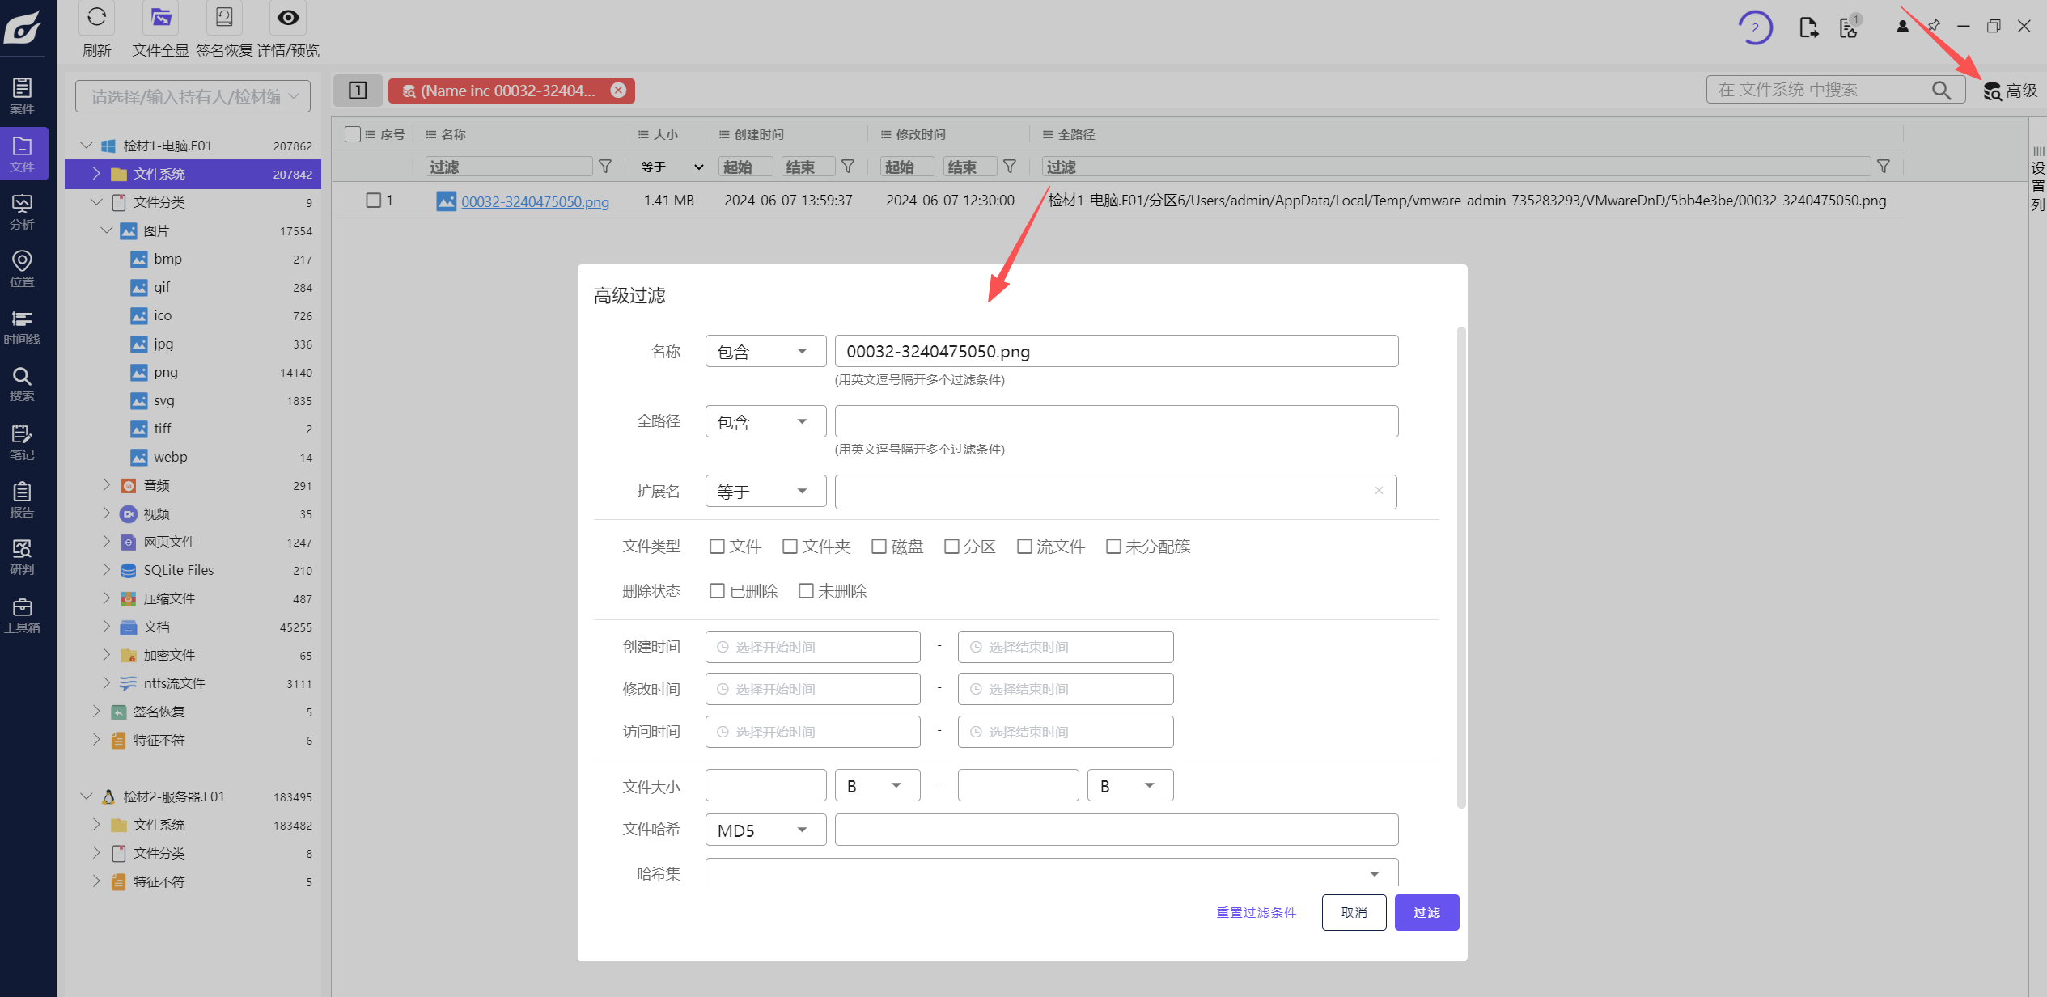The width and height of the screenshot is (2047, 997).
Task: Click the search magnifier icon
Action: point(1941,91)
